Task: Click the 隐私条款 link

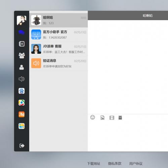Action: pyautogui.click(x=115, y=164)
